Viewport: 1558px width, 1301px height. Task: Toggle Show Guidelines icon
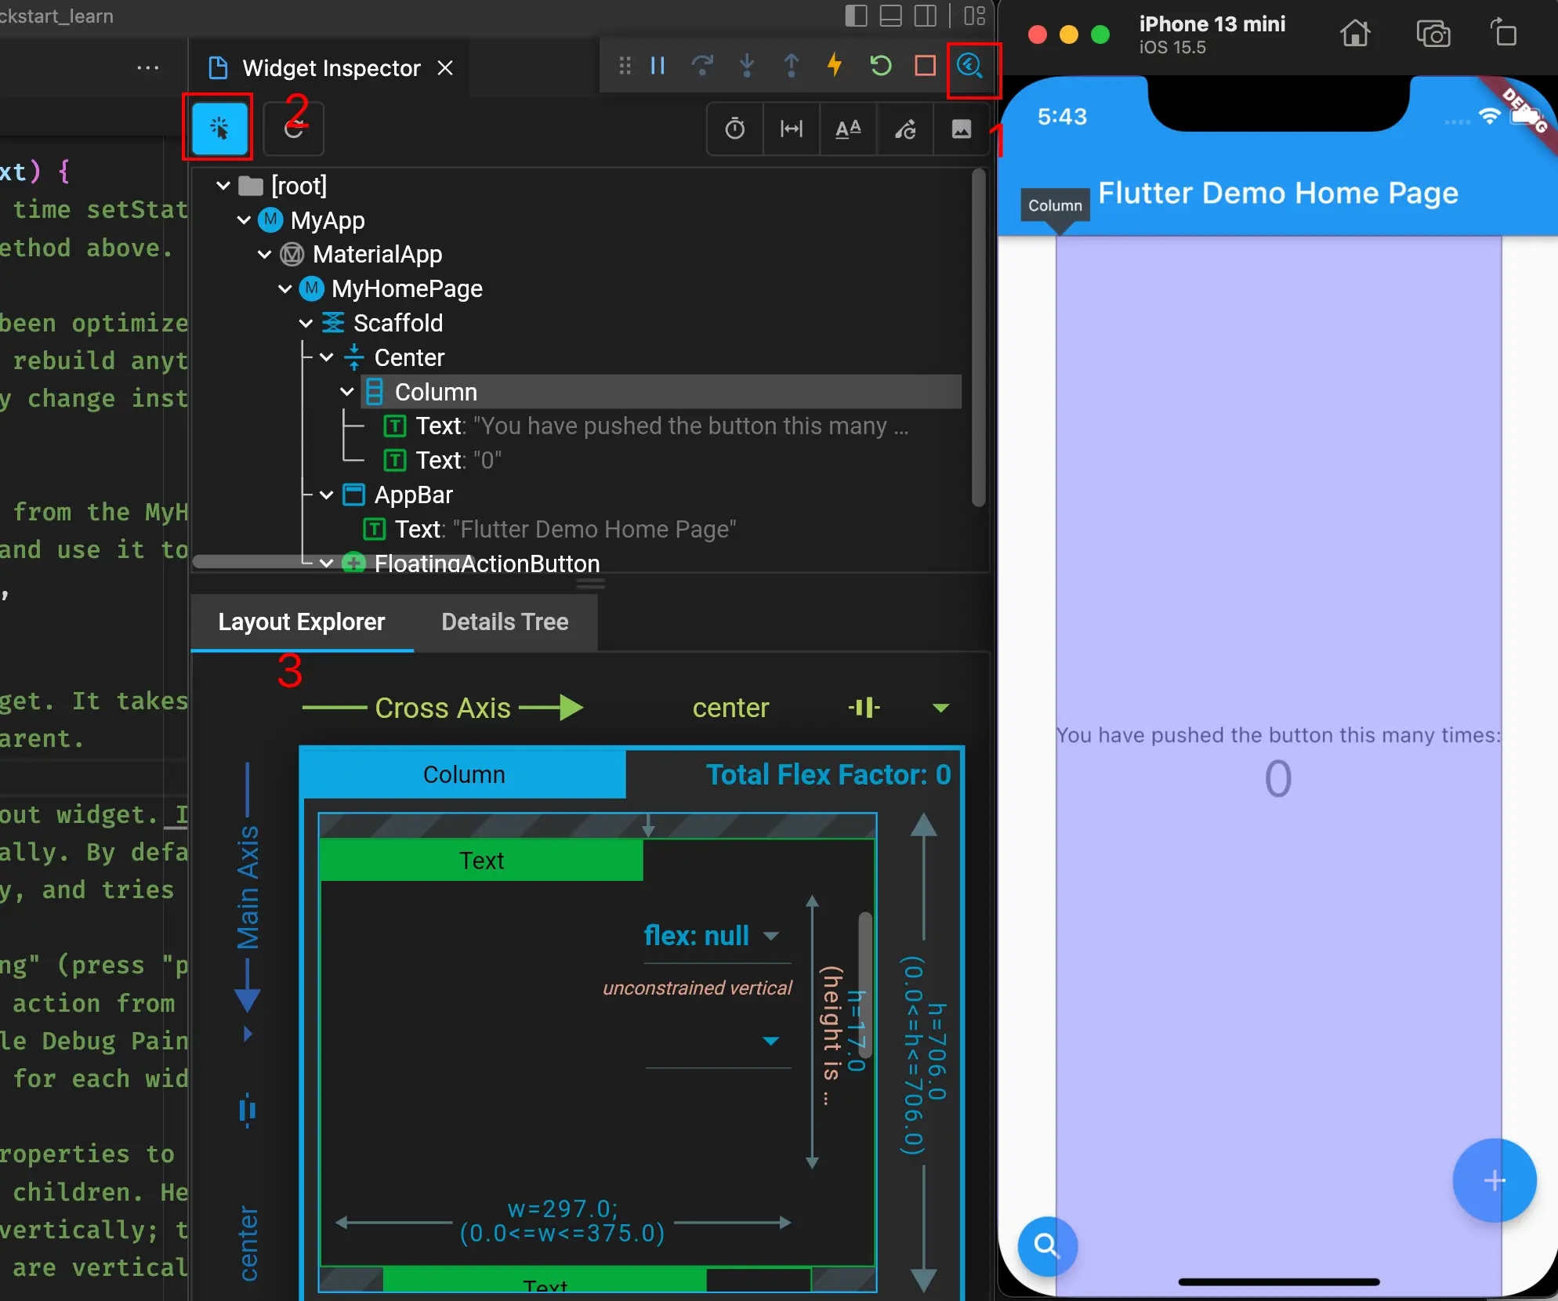[792, 129]
